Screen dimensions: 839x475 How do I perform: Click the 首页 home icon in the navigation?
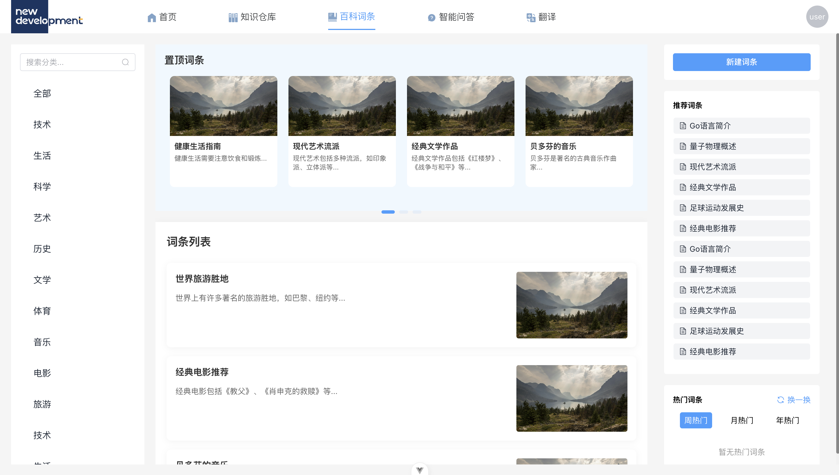click(152, 17)
